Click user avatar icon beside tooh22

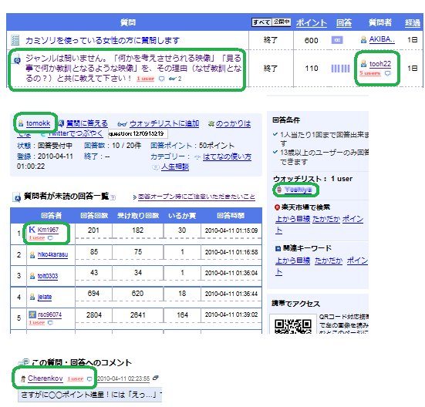click(x=364, y=64)
